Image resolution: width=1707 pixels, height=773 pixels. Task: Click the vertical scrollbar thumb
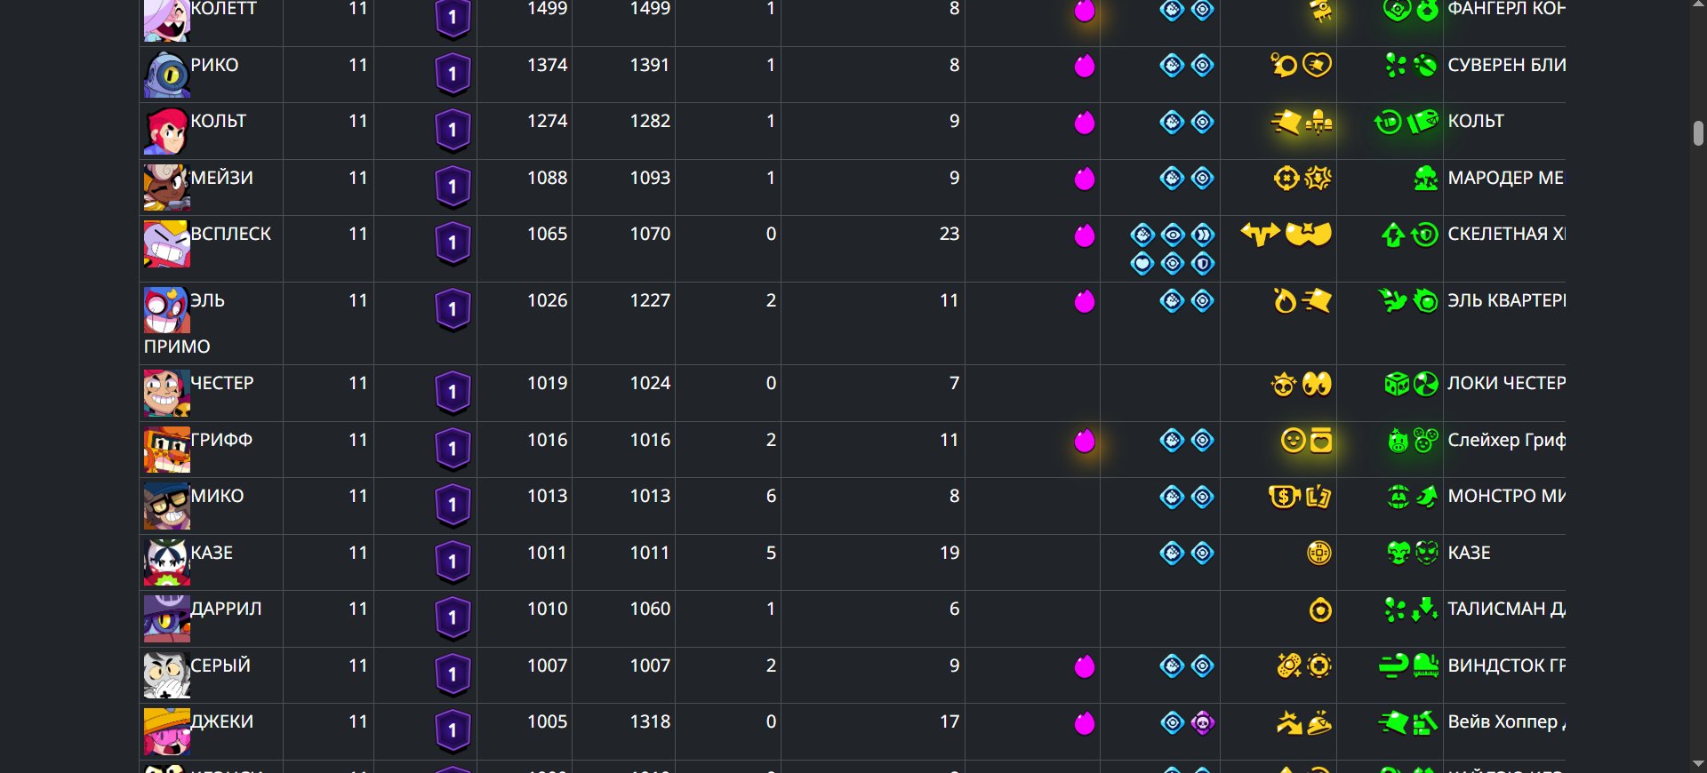(1698, 133)
